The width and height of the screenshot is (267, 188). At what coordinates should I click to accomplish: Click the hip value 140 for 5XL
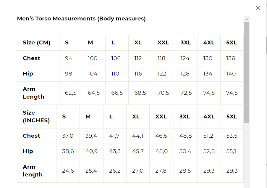pyautogui.click(x=231, y=74)
